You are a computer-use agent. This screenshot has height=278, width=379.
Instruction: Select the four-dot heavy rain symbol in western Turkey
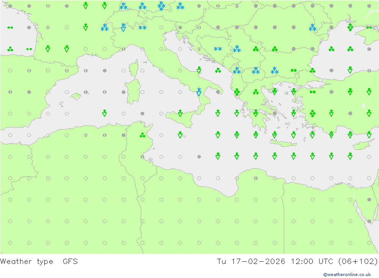(312, 113)
